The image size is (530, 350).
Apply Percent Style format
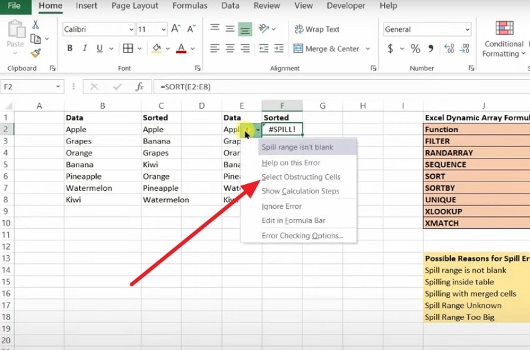click(415, 49)
